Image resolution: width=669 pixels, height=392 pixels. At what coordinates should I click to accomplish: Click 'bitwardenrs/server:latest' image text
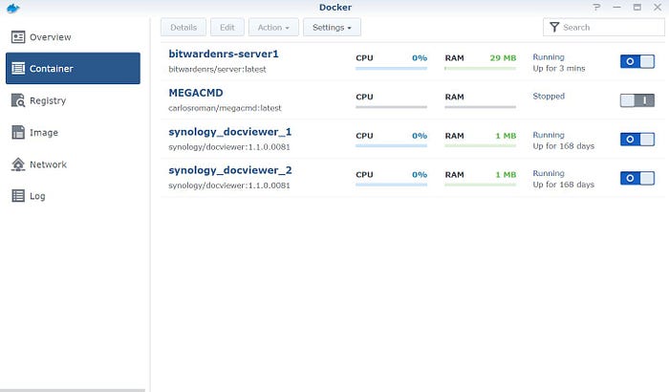click(x=217, y=69)
